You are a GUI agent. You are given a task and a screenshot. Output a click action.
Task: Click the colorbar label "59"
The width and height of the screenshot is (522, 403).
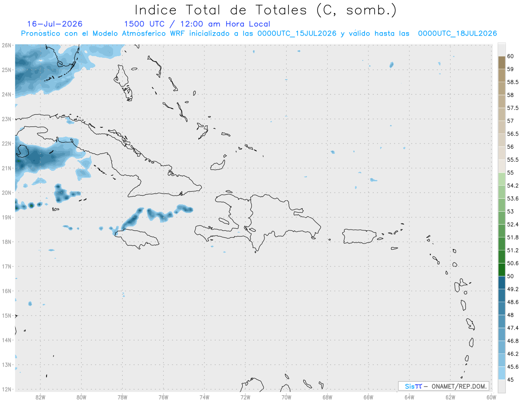pos(510,69)
